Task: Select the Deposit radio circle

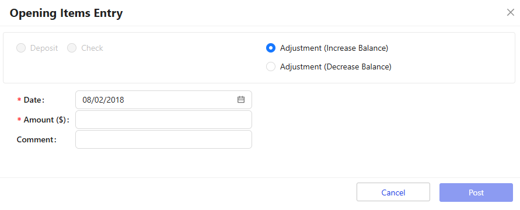Action: coord(21,48)
